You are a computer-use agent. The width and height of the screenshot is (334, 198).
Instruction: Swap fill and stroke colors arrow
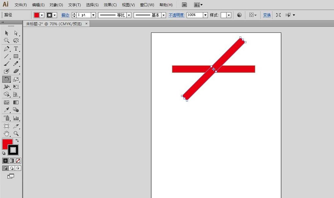tap(17, 140)
